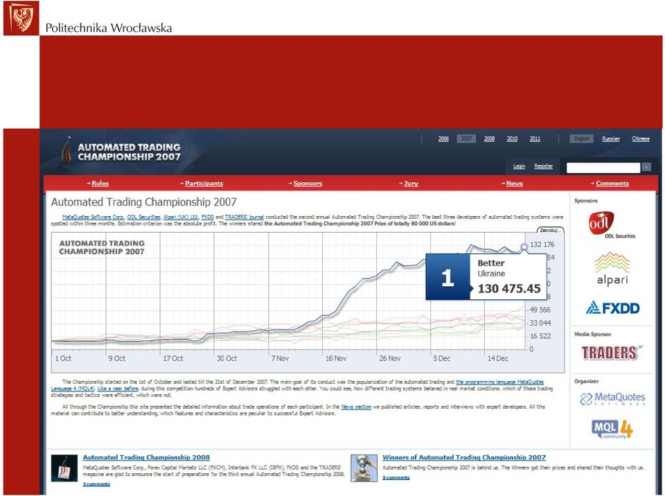Open the MQL4 community logo
Image resolution: width=665 pixels, height=496 pixels.
(x=612, y=429)
